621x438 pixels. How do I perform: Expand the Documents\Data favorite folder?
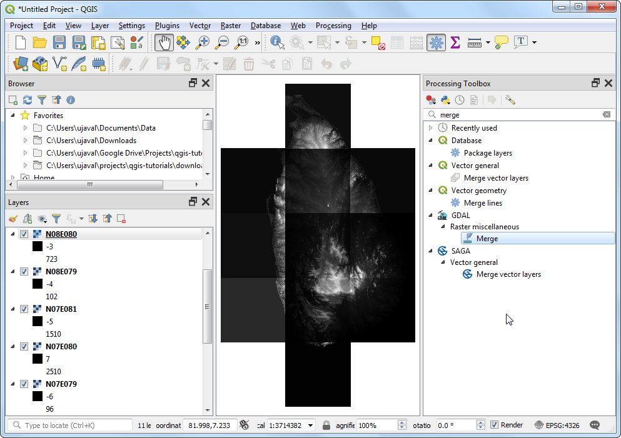click(26, 128)
